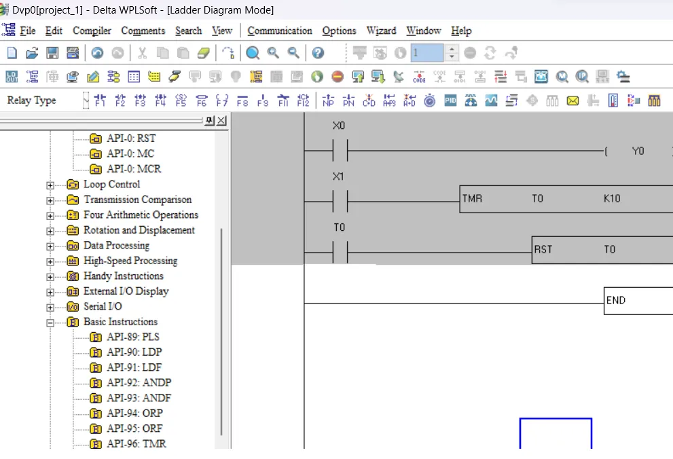Select the TMR T0 K10 instruction block
This screenshot has height=459, width=673.
(566, 199)
